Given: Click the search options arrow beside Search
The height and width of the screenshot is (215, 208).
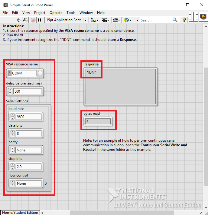Looking at the screenshot, I should (138, 20).
